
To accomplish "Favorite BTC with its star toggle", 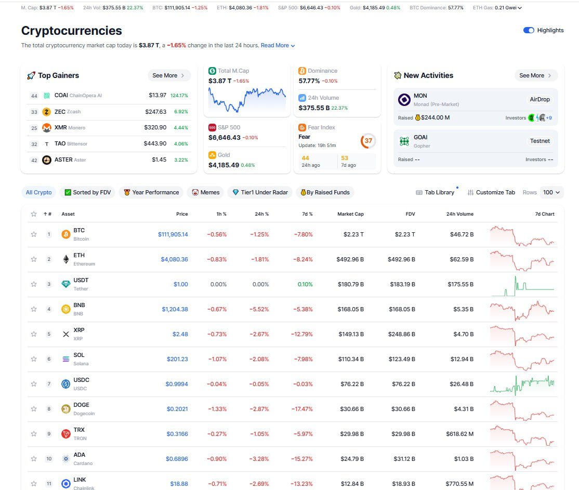I will pyautogui.click(x=34, y=234).
